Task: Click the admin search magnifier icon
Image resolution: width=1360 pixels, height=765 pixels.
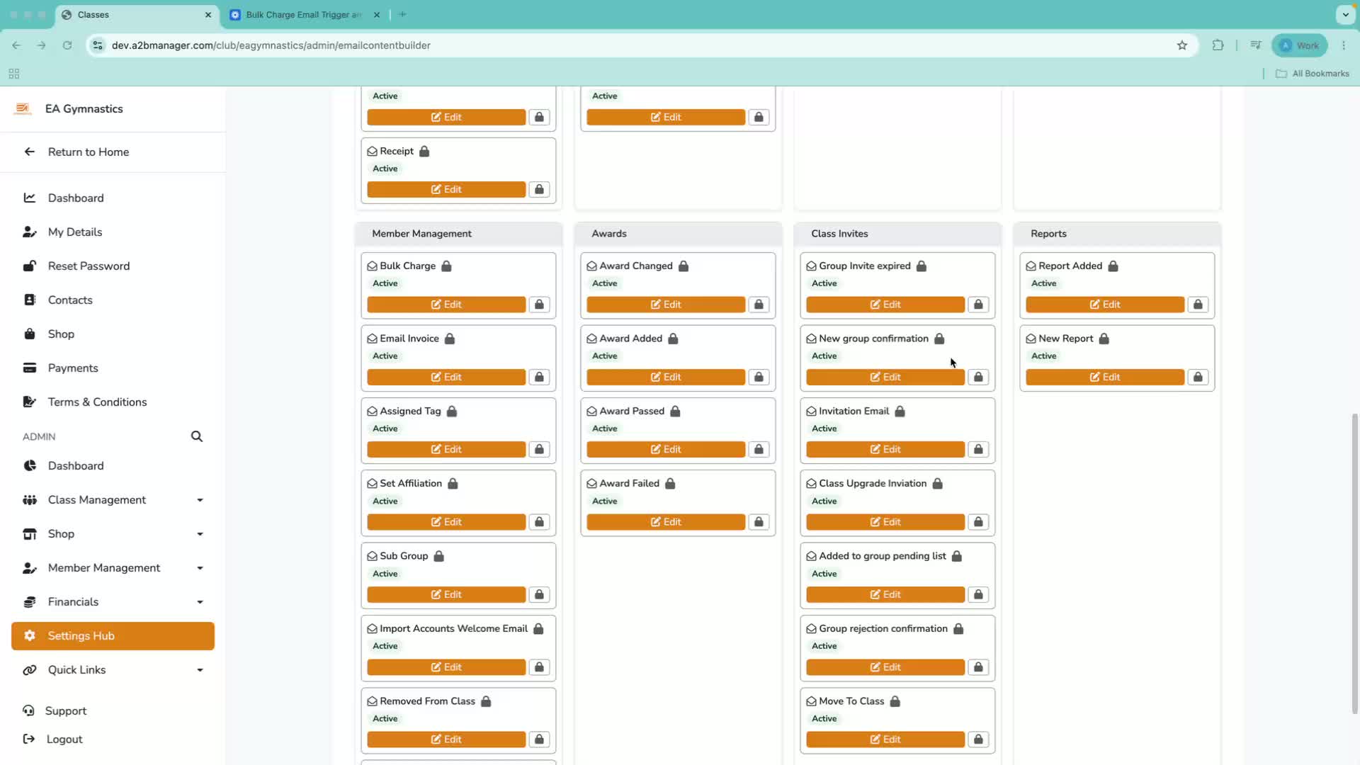Action: coord(197,436)
